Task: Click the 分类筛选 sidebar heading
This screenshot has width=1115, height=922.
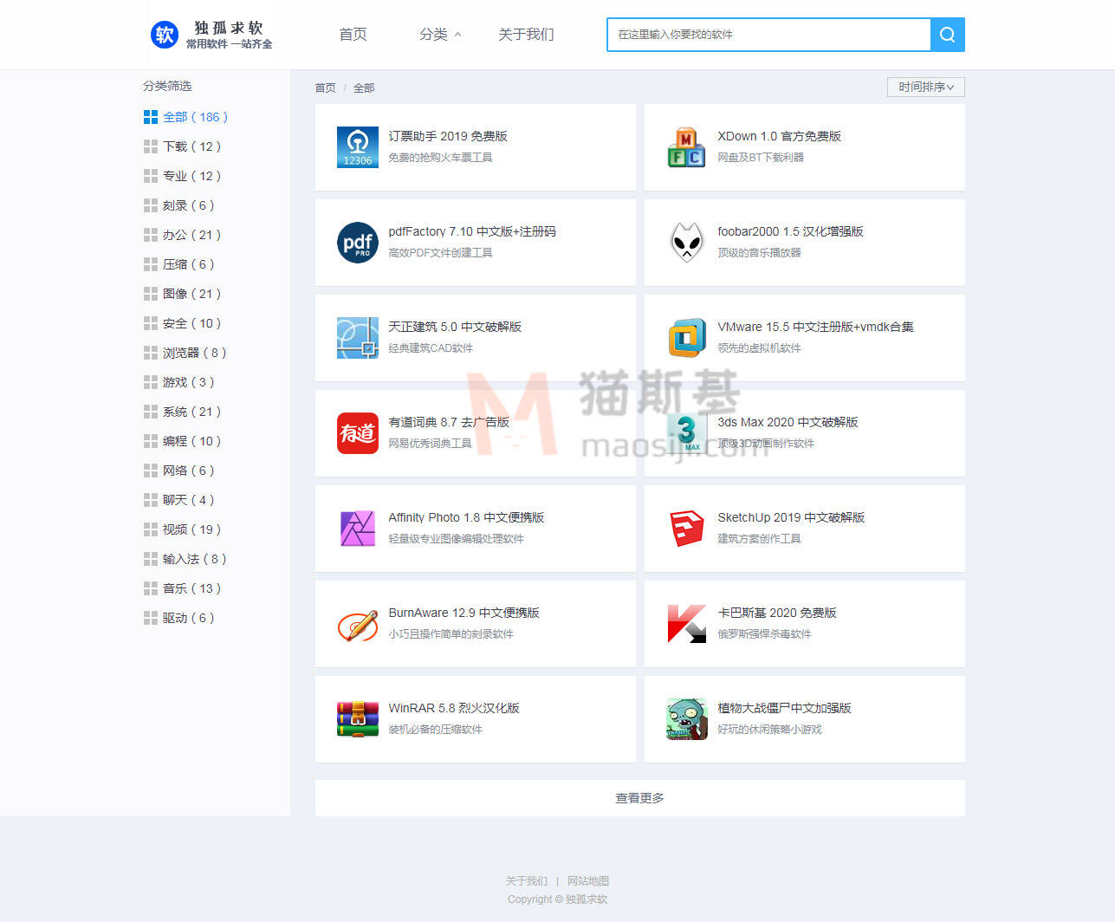Action: [x=167, y=86]
